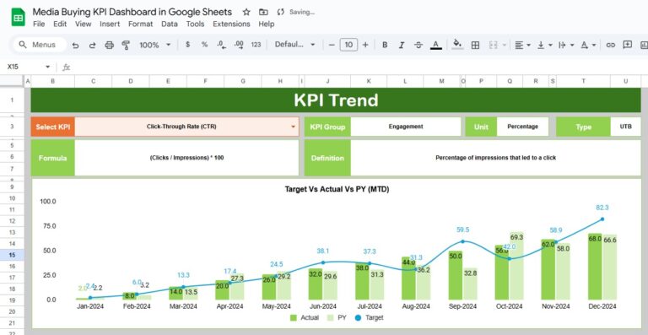Screen dimensions: 648x335
Task: Open the Tools menu
Action: 195,24
